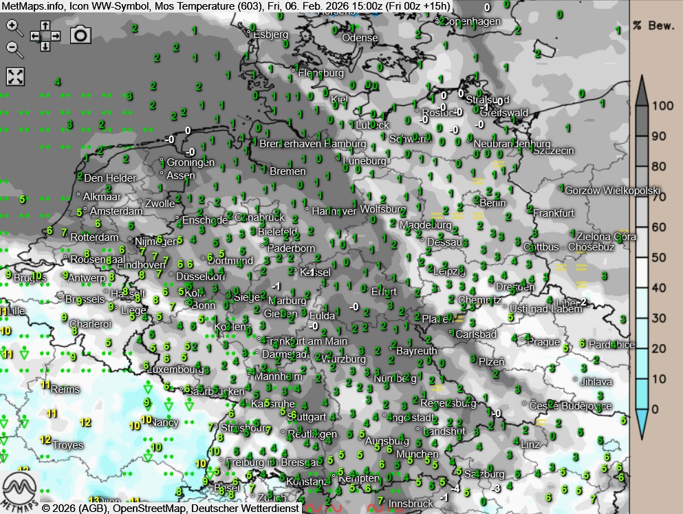Screen dimensions: 683x514
Task: Take a map snapshot with camera icon
Action: pyautogui.click(x=81, y=34)
